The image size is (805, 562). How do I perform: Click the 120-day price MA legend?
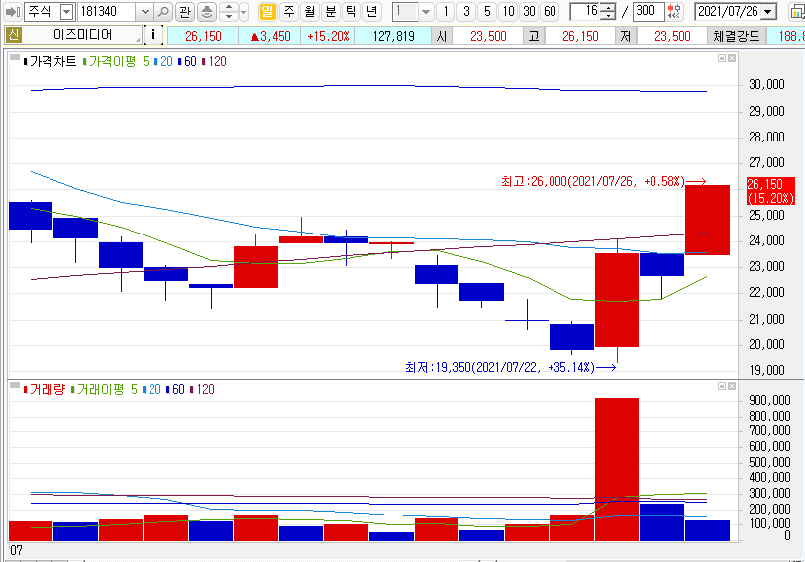[214, 61]
